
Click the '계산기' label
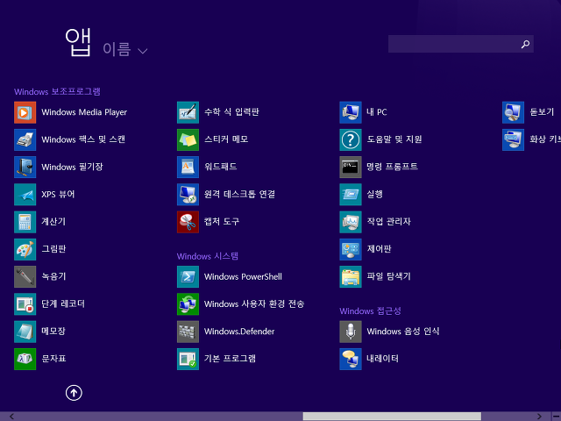pos(53,222)
